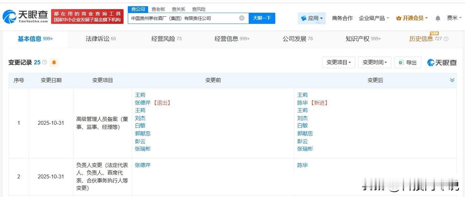Click 序号 column header

pyautogui.click(x=19, y=80)
